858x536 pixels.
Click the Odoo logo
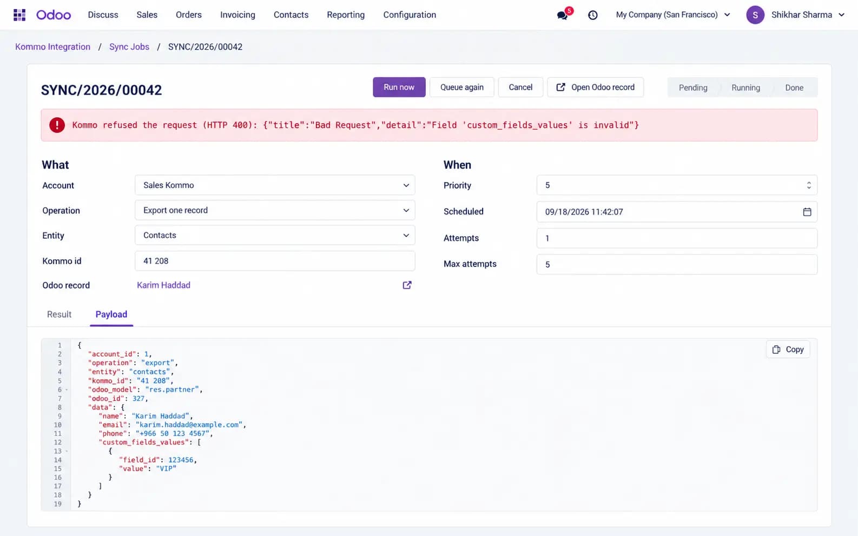[x=54, y=15]
